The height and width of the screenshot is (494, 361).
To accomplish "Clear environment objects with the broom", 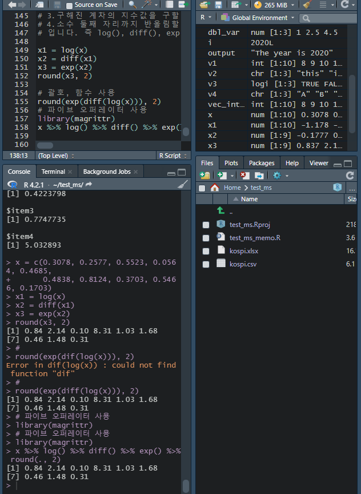I will pos(307,5).
